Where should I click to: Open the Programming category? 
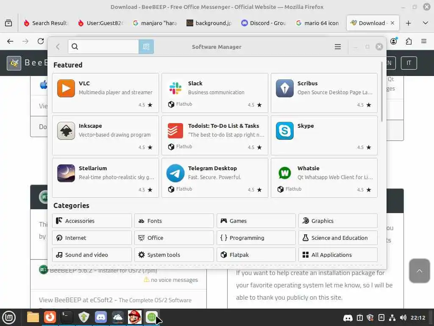(x=256, y=238)
